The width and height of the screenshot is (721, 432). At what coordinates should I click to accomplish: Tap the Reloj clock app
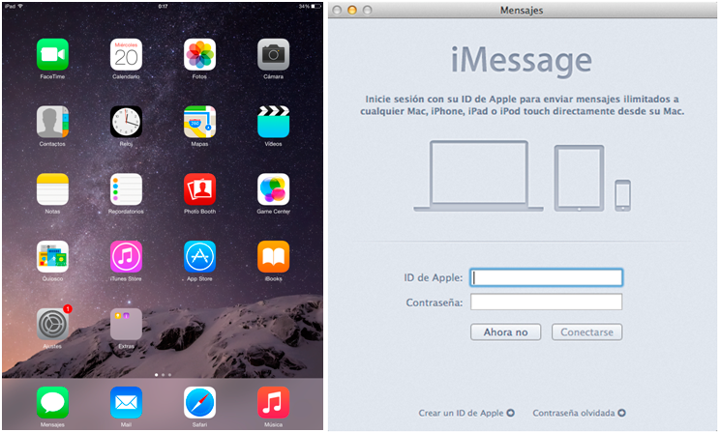(126, 122)
